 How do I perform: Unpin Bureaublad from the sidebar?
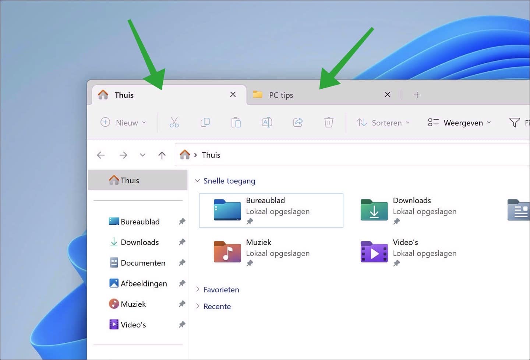(182, 221)
